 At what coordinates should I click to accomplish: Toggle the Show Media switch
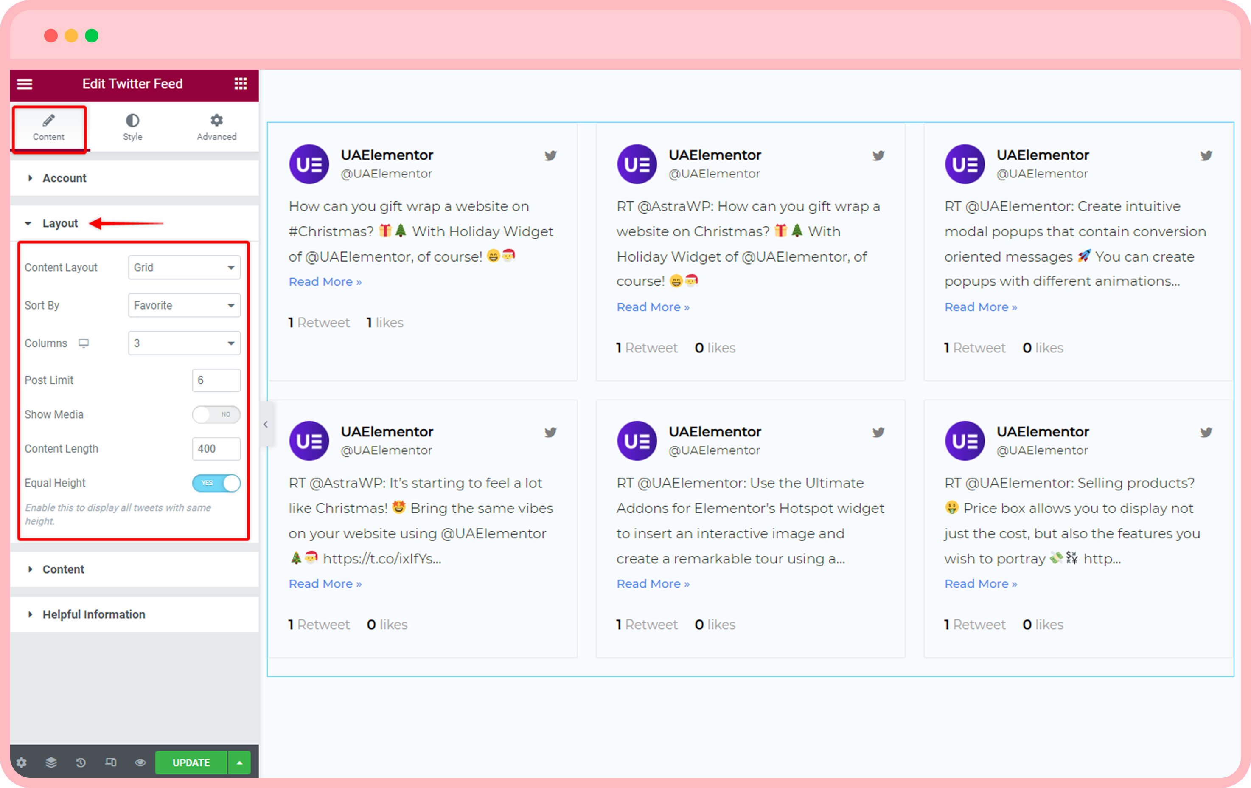[x=216, y=414]
